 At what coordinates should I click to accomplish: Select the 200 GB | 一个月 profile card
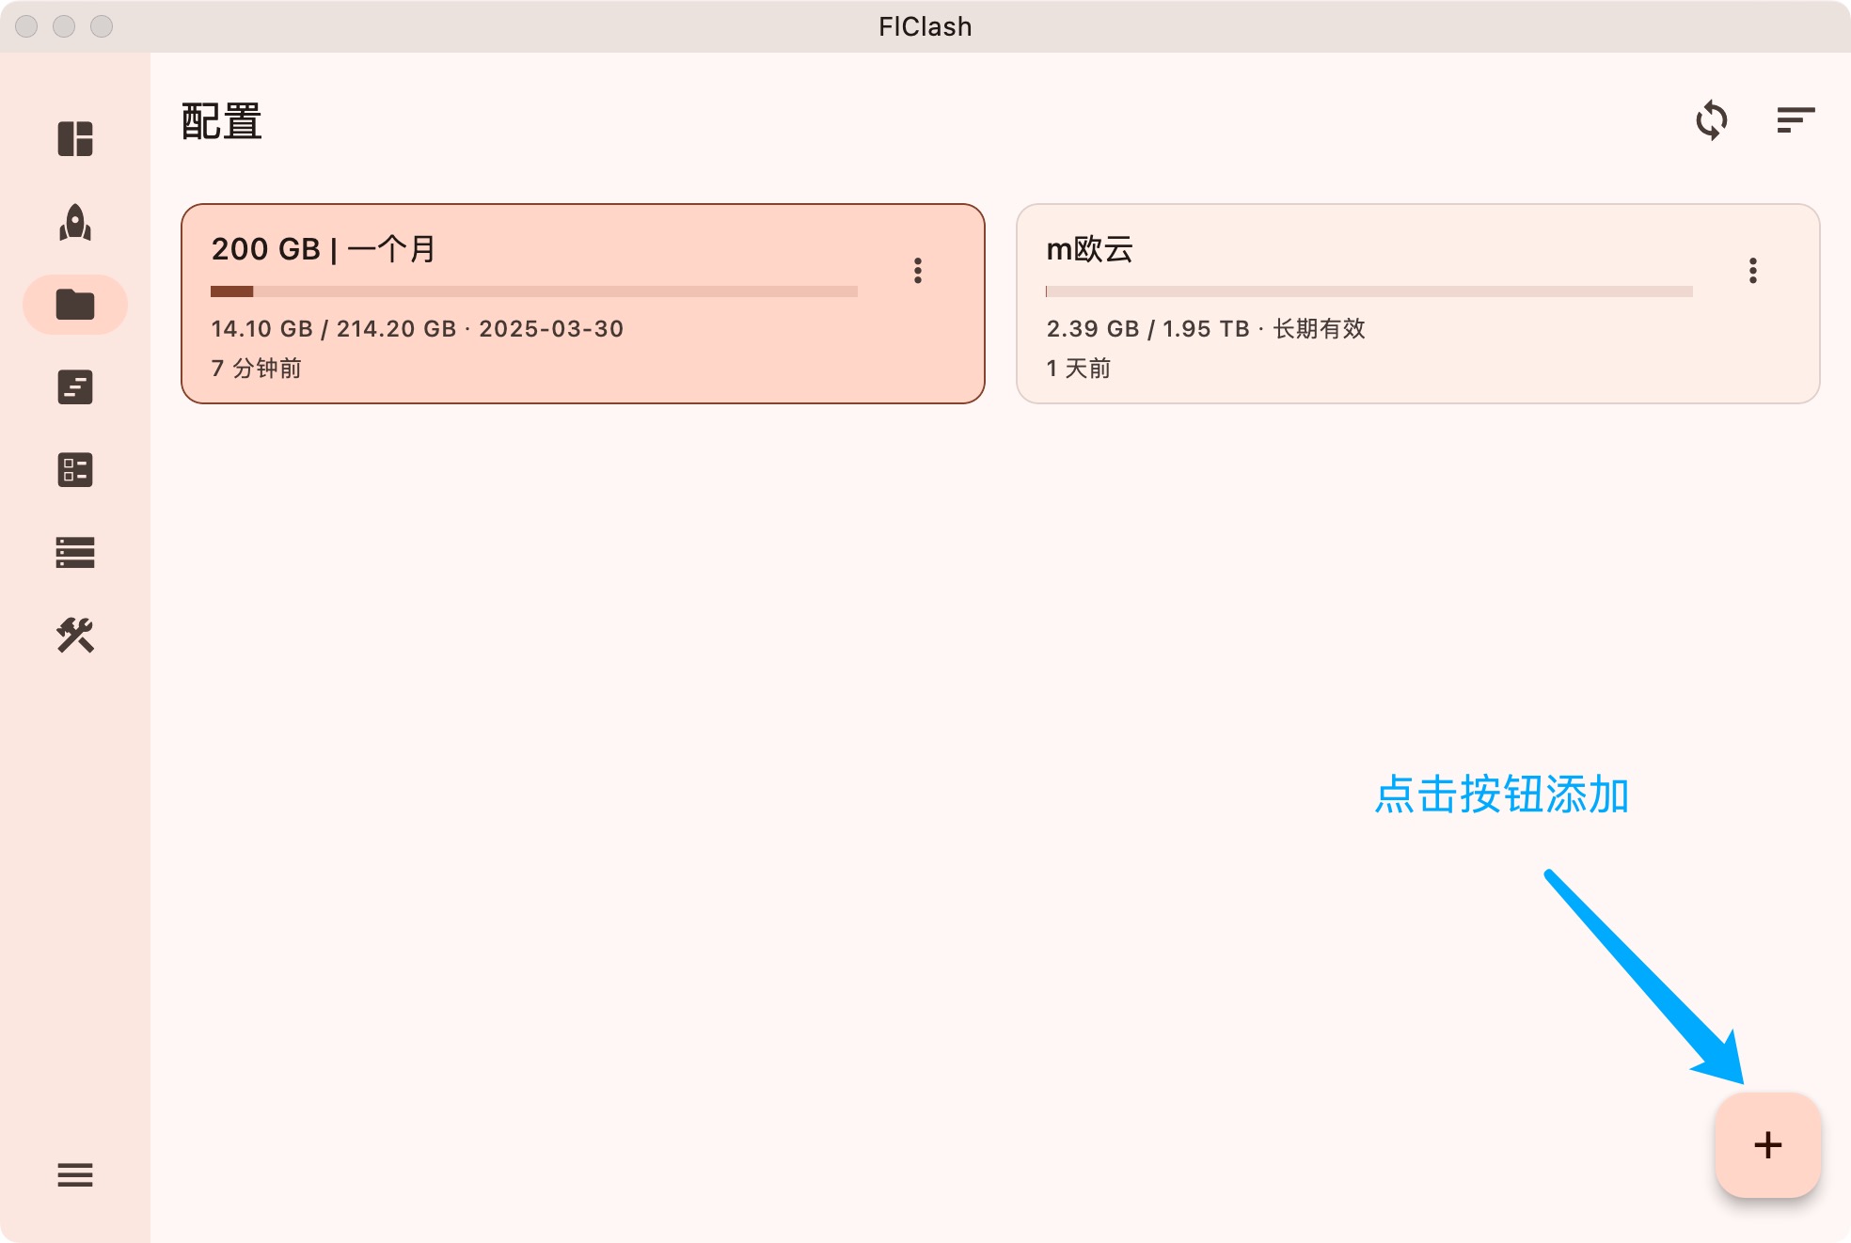[583, 304]
